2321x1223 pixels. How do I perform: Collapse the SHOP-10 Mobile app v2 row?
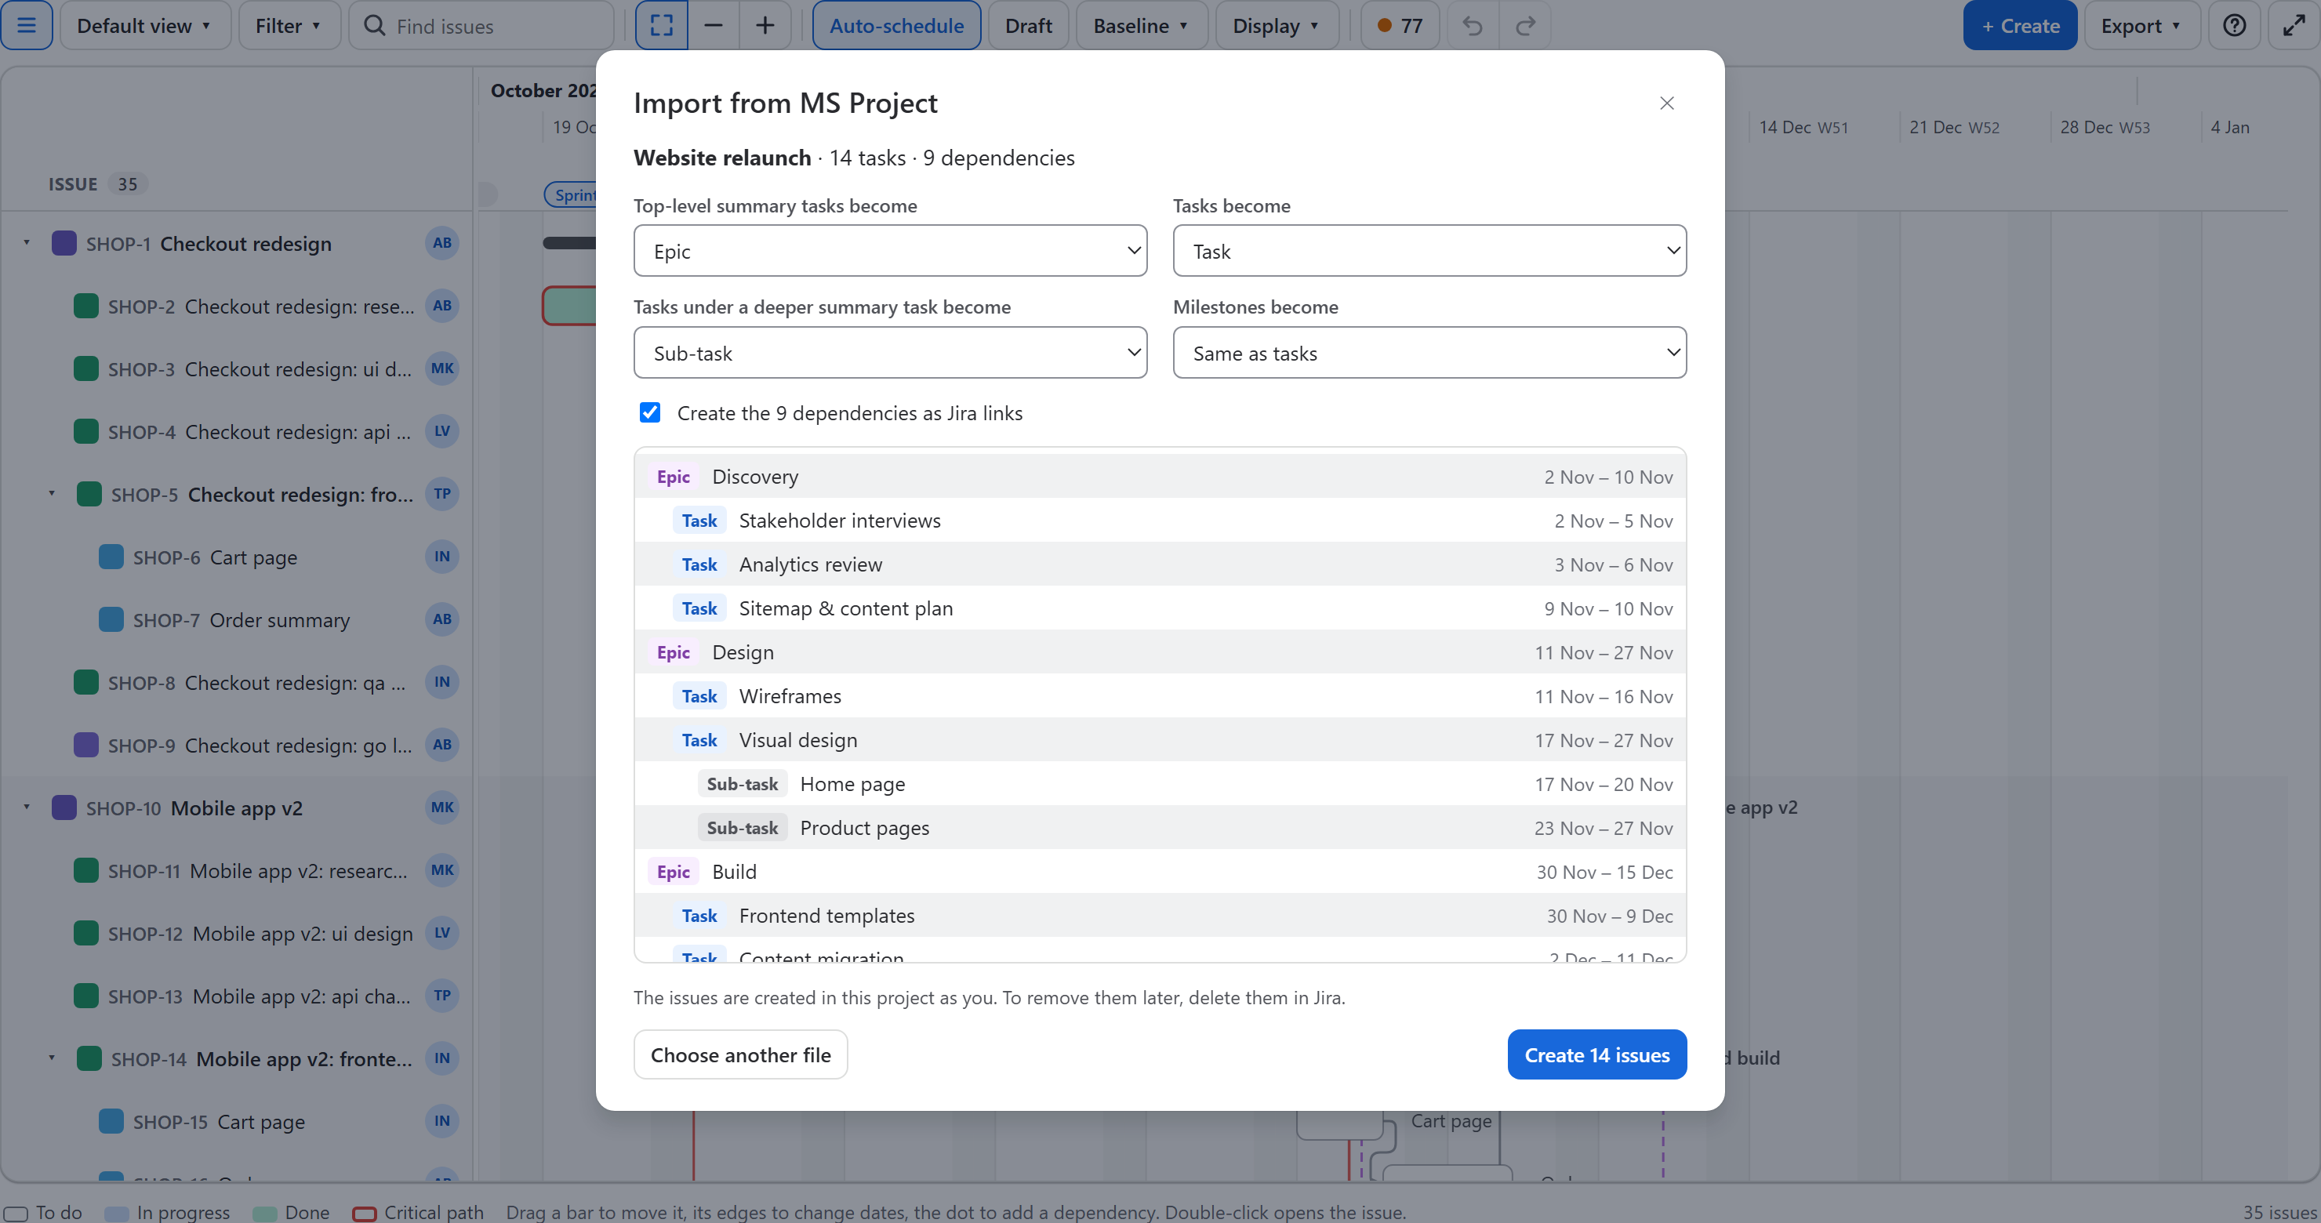click(x=27, y=807)
